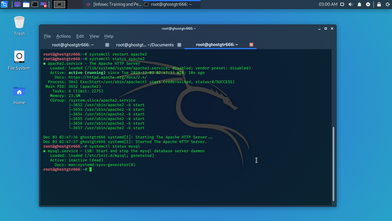The image size is (392, 221).
Task: Open the notifications bell icon
Action: (x=359, y=4)
